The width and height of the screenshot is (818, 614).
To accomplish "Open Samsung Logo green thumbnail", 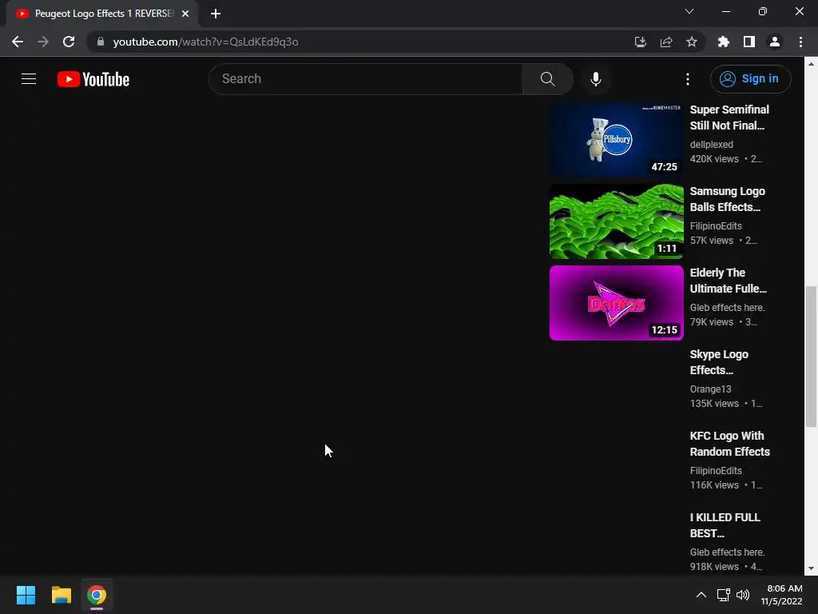I will [616, 221].
